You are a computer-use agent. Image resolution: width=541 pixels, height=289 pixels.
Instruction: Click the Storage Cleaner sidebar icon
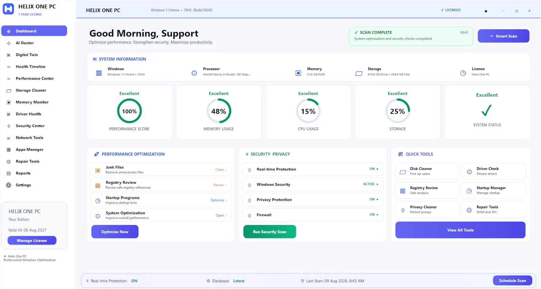pos(9,91)
